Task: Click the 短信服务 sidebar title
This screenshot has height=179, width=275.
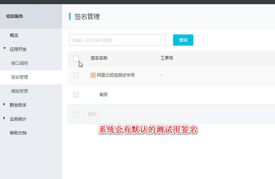Action: pos(15,16)
